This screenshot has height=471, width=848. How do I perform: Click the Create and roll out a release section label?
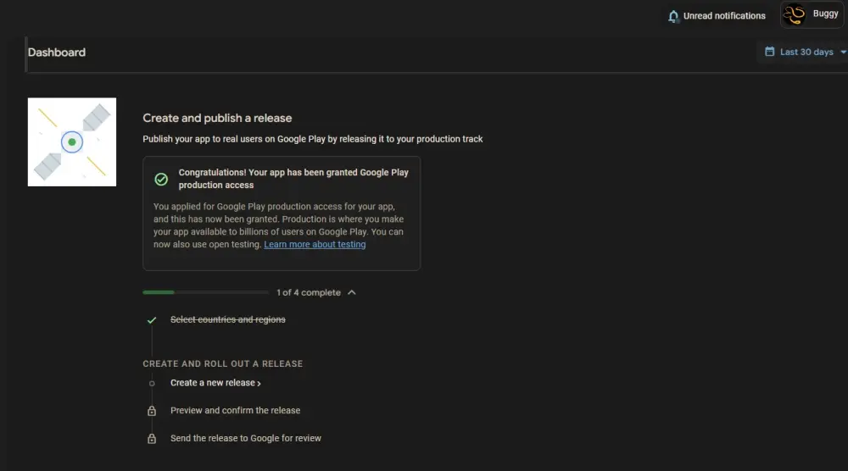pos(222,363)
